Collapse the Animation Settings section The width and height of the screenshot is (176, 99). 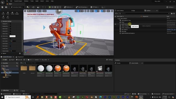click(1, 21)
